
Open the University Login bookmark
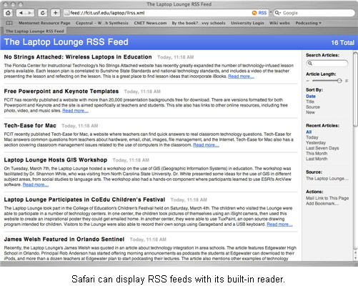click(x=247, y=23)
